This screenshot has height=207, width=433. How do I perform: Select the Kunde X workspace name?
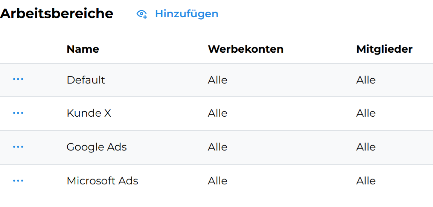click(x=89, y=113)
